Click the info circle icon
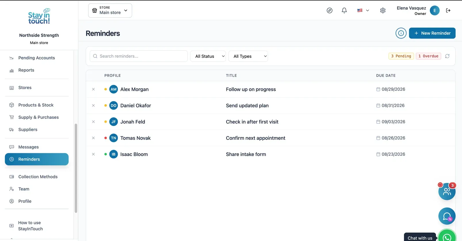 [401, 33]
